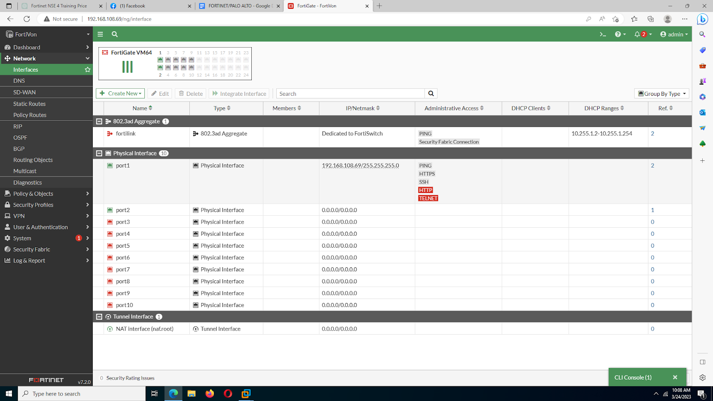Viewport: 713px width, 401px height.
Task: Expand the Security Profiles menu
Action: [46, 205]
